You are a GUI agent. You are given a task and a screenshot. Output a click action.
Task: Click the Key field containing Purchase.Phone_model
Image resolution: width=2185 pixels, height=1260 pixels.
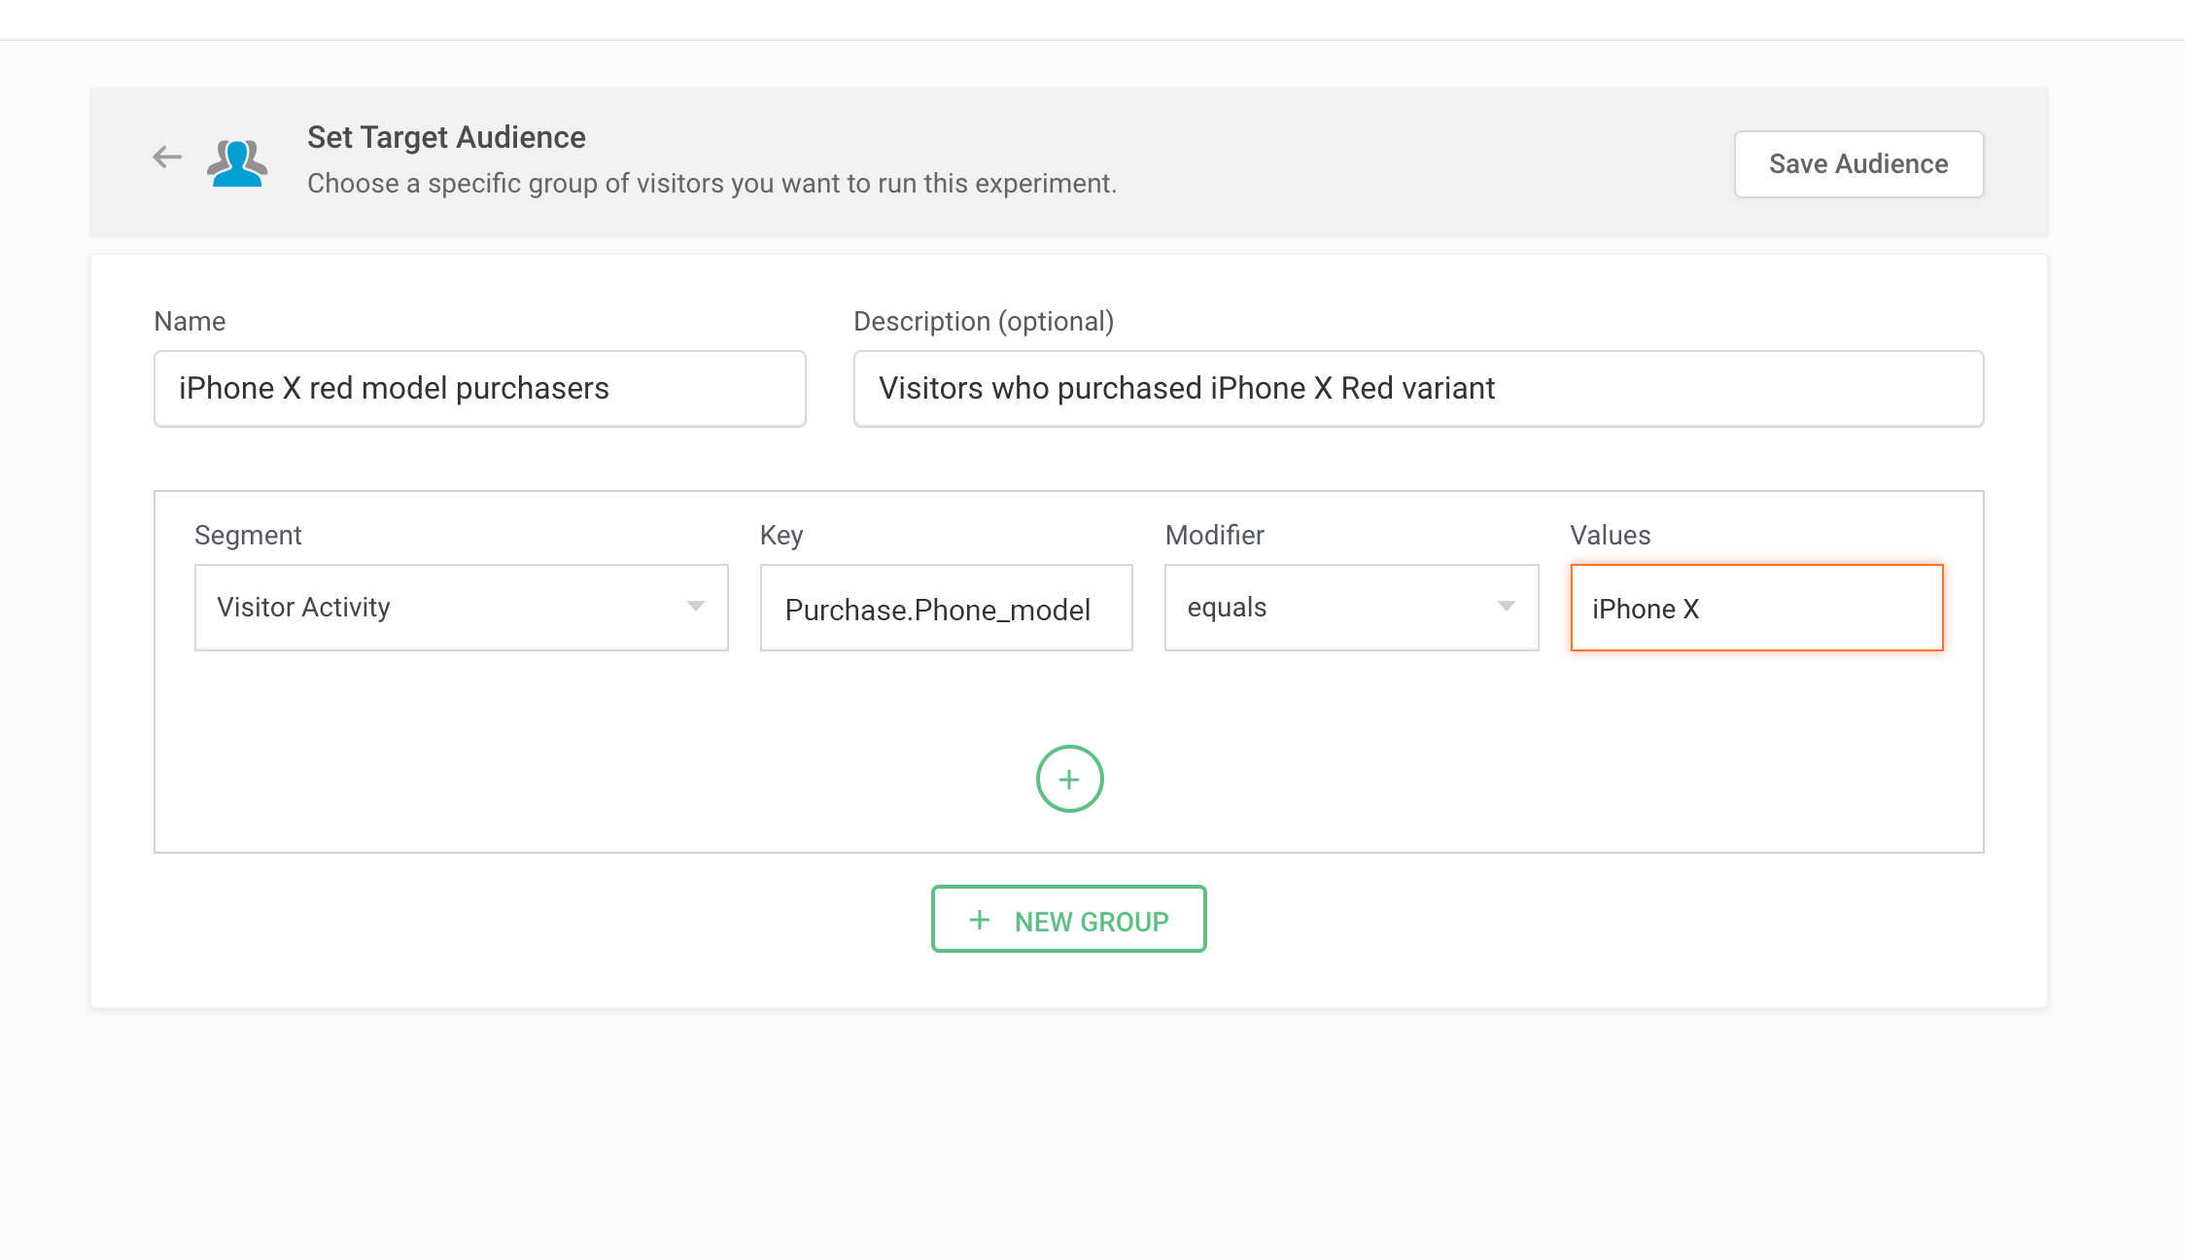(946, 609)
